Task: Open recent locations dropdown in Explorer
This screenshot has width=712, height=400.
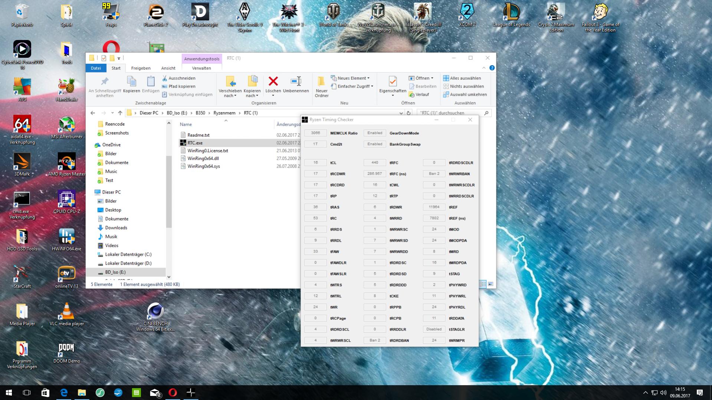Action: pyautogui.click(x=112, y=113)
